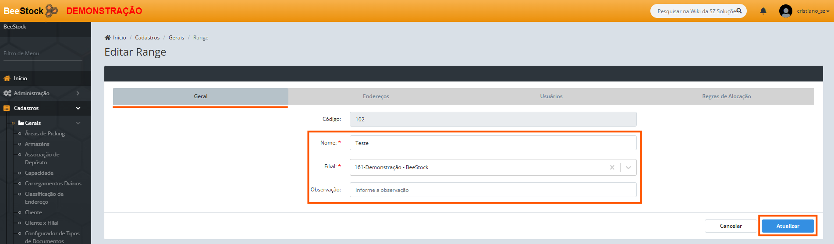Click the Administração gears icon

click(7, 93)
